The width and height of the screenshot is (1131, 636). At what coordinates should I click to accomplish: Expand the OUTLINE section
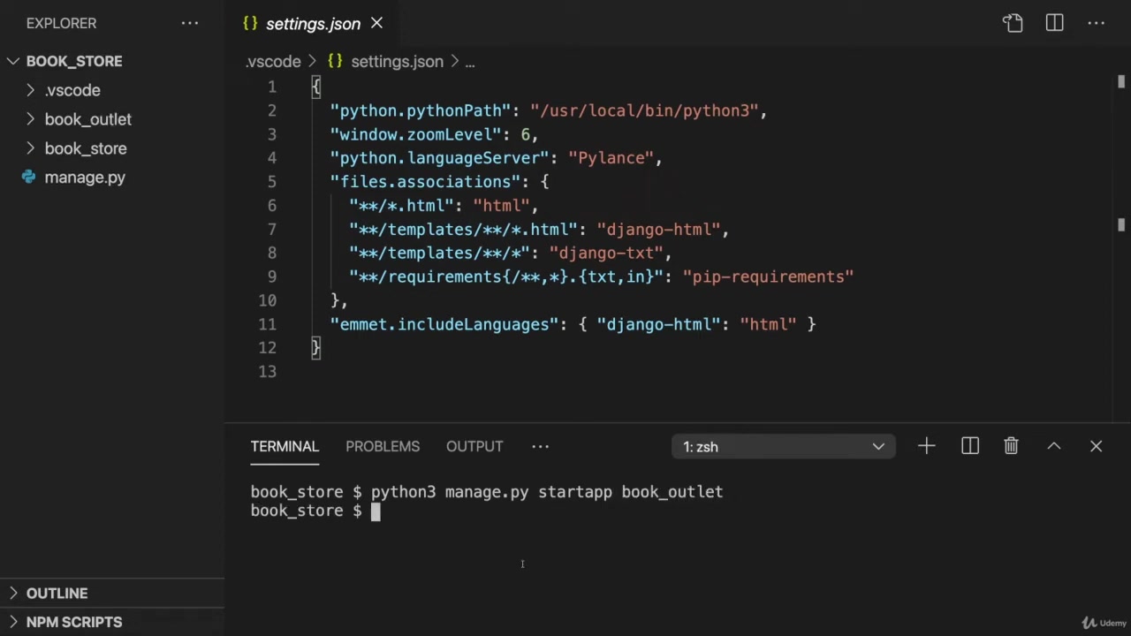coord(57,594)
